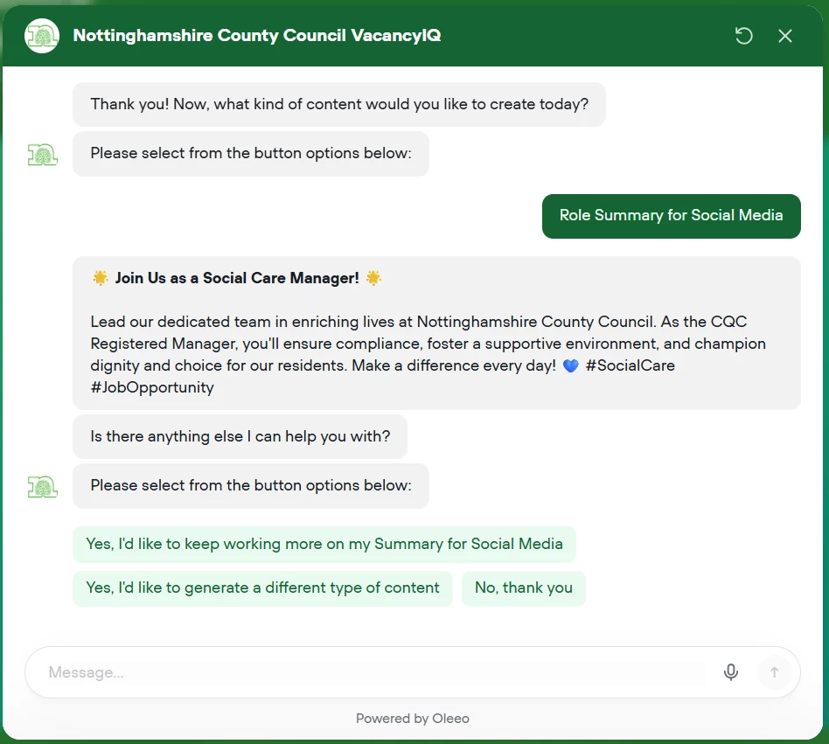Viewport: 829px width, 744px height.
Task: Select generate a different type of content
Action: tap(262, 588)
